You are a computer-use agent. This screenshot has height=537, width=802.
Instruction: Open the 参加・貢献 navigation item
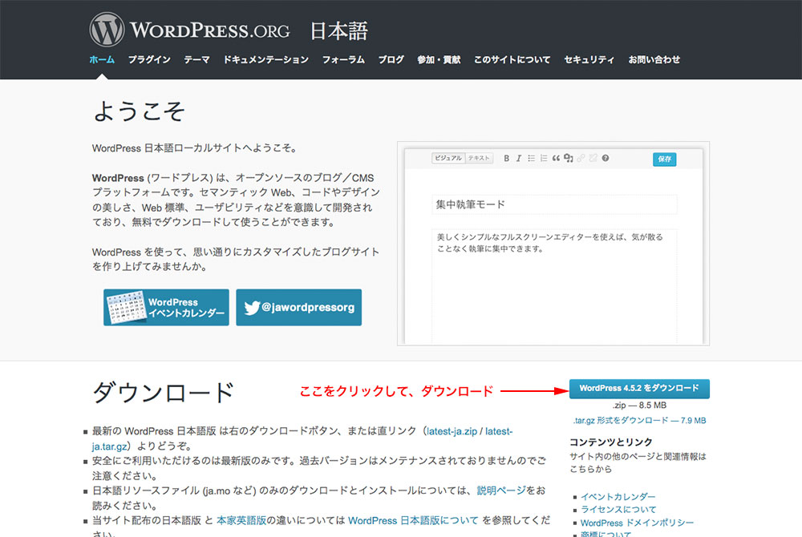coord(439,60)
